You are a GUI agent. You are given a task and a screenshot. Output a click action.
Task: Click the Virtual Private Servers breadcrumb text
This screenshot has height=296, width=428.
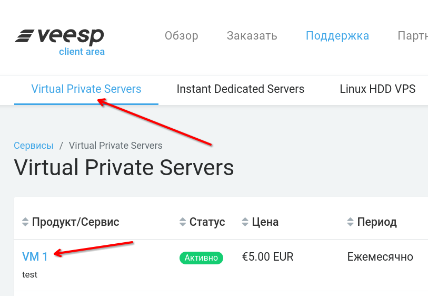115,146
